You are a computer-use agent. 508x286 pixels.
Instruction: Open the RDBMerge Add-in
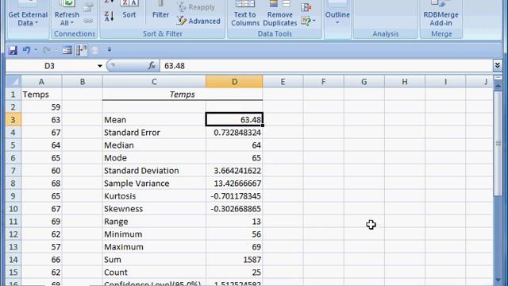pyautogui.click(x=441, y=14)
